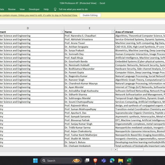Viewport: 165px width, 165px height.
Task: Click the Tell me what you want field
Action: [73, 9]
